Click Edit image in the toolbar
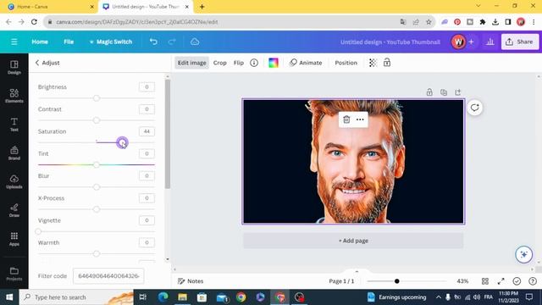The height and width of the screenshot is (305, 542). coord(192,63)
